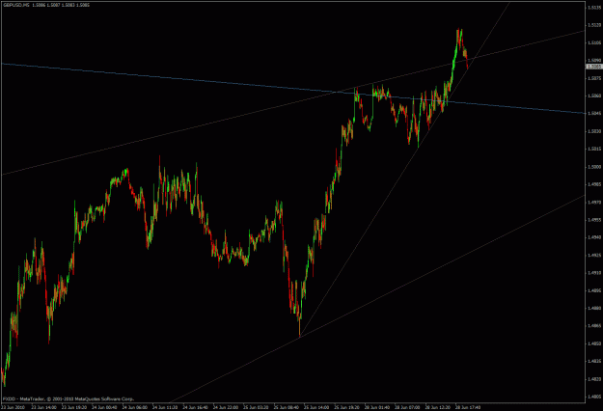Click the 1.4940 price axis label
Viewport: 603px width, 411px height.
click(594, 237)
